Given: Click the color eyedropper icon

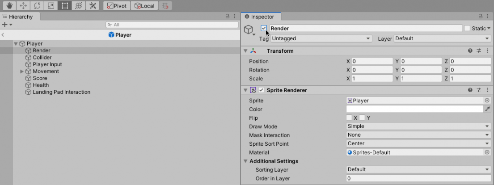Looking at the screenshot, I should (487, 109).
